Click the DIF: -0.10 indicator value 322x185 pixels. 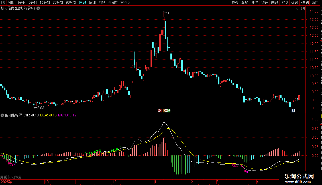click(31, 115)
